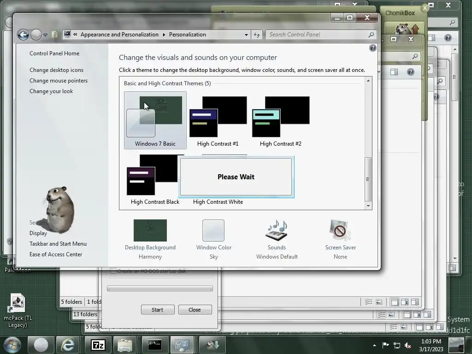Open Control Panel Home link
This screenshot has height=354, width=472.
[54, 53]
